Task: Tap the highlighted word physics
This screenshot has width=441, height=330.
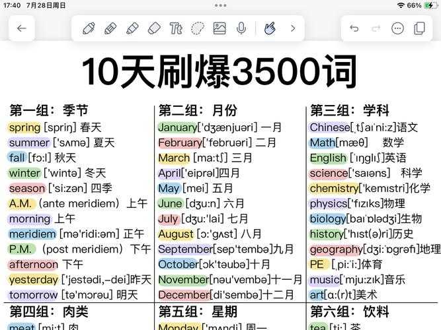Action: (x=329, y=204)
